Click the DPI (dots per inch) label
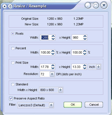 69,74
